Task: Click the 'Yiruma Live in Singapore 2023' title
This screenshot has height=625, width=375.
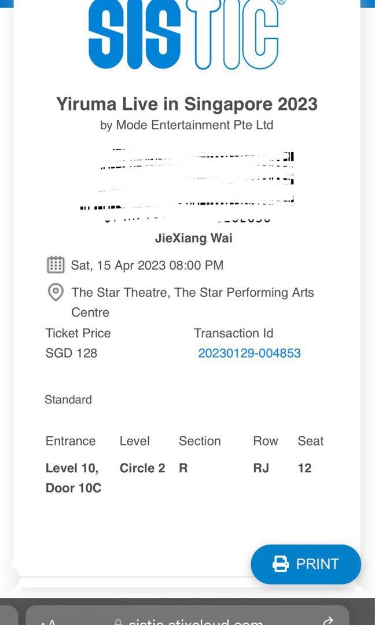Action: coord(187,104)
